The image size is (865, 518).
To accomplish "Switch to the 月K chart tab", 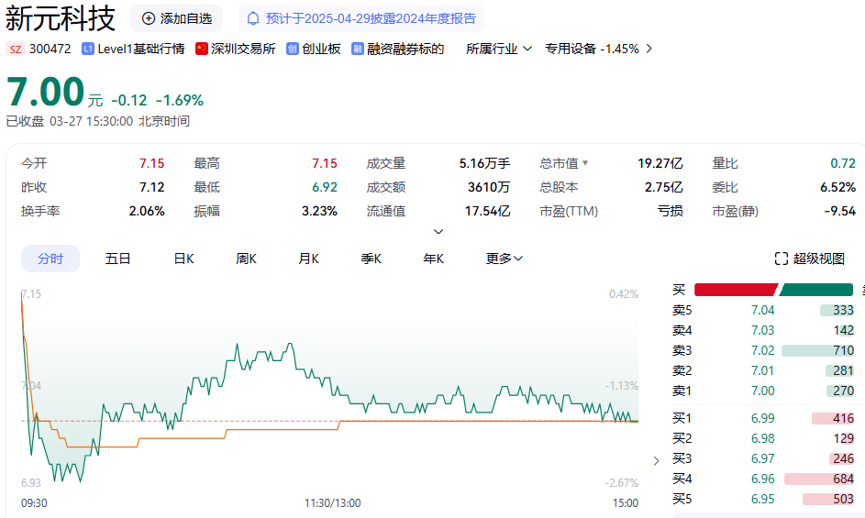I will click(308, 259).
